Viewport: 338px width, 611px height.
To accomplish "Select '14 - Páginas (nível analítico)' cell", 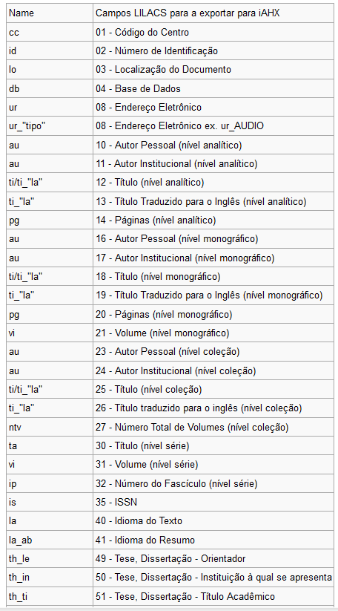I will 213,220.
